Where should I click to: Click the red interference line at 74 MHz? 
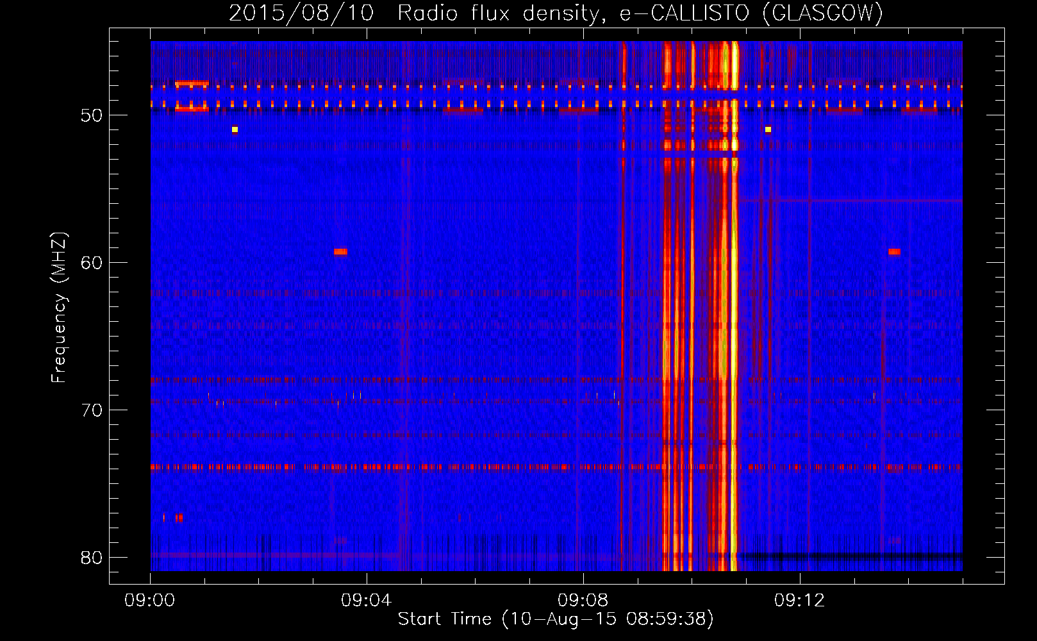[x=556, y=467]
